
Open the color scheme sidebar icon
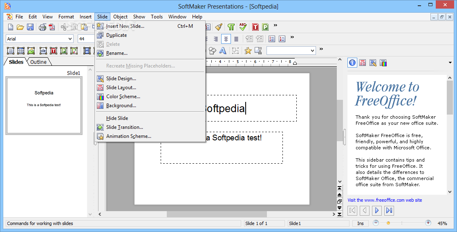(383, 63)
